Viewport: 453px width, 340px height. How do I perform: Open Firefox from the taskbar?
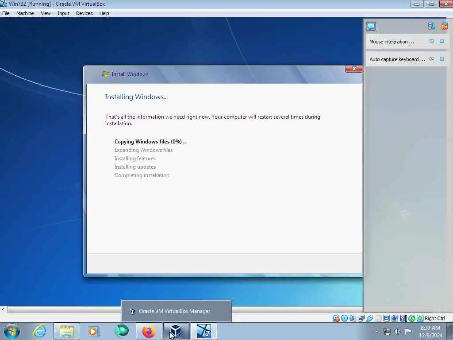click(x=149, y=331)
